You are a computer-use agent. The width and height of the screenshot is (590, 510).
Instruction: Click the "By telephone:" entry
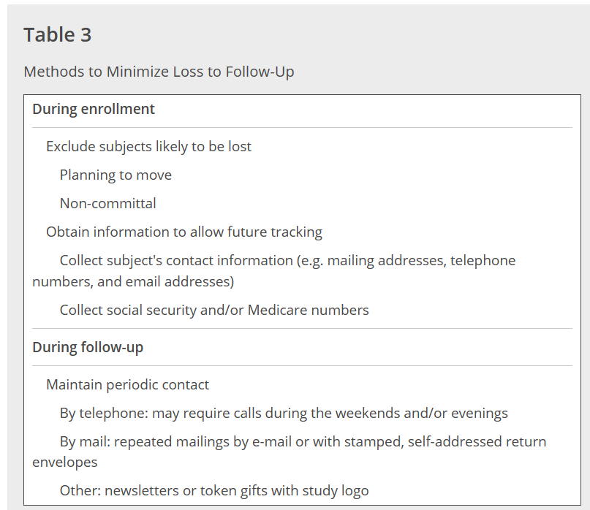click(104, 413)
